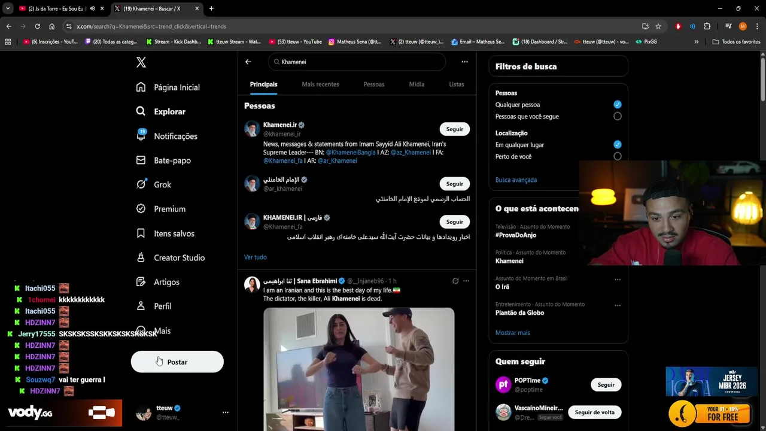Viewport: 766px width, 431px height.
Task: Open the #ProvaDoAnjo trend
Action: [x=516, y=235]
